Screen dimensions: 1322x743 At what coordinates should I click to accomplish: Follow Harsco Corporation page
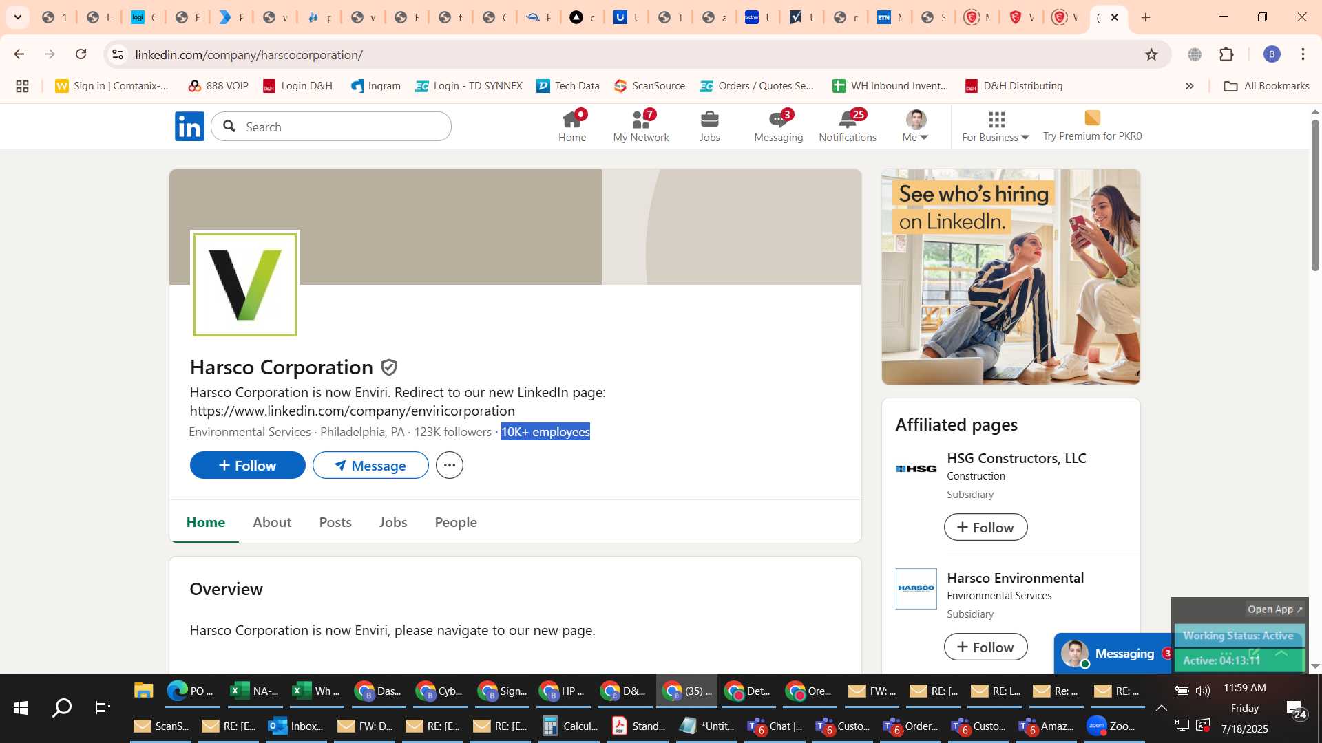click(x=247, y=465)
